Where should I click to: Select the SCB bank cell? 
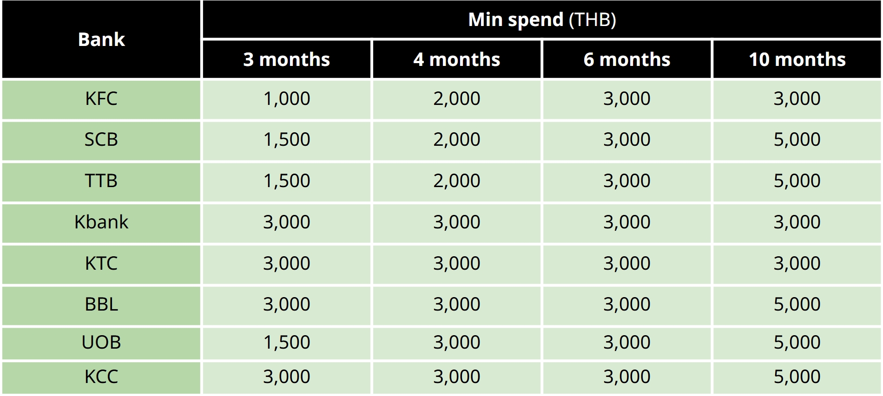(101, 139)
